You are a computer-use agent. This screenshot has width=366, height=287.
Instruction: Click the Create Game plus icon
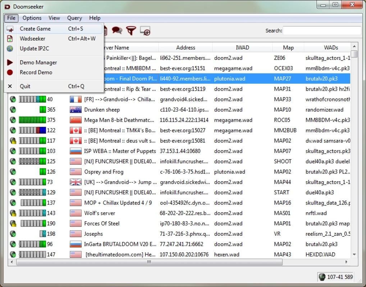[10, 29]
